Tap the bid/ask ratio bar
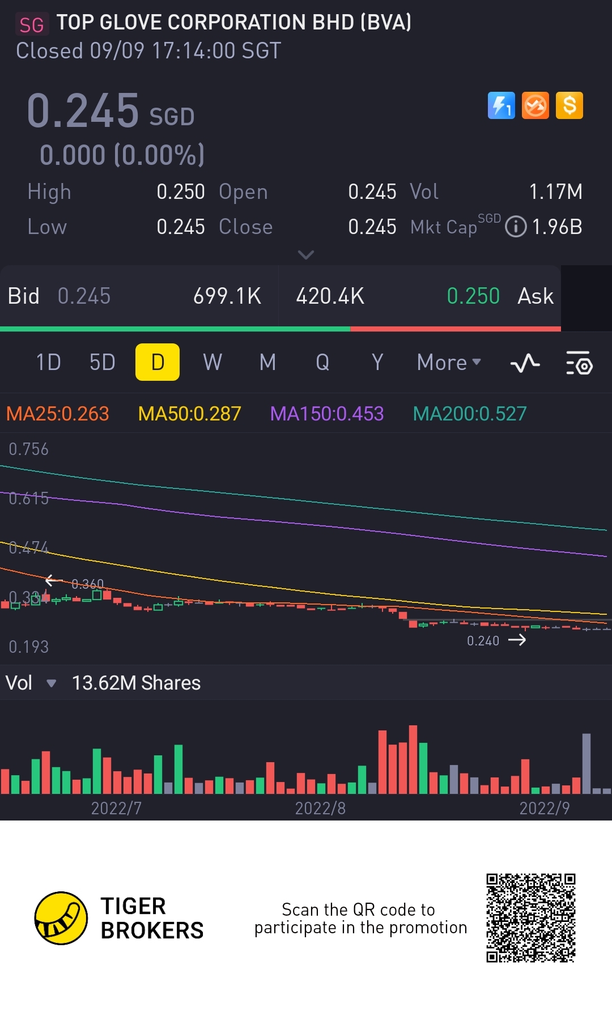The width and height of the screenshot is (612, 1016). [280, 329]
